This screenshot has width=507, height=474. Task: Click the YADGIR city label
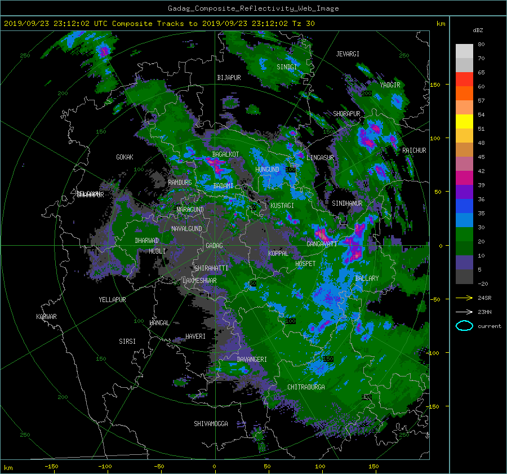[390, 85]
